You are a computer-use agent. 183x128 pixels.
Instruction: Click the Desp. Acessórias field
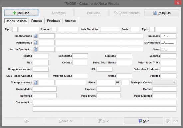pos(41,69)
